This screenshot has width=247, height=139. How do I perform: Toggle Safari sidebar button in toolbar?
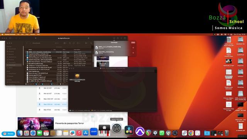point(10,38)
